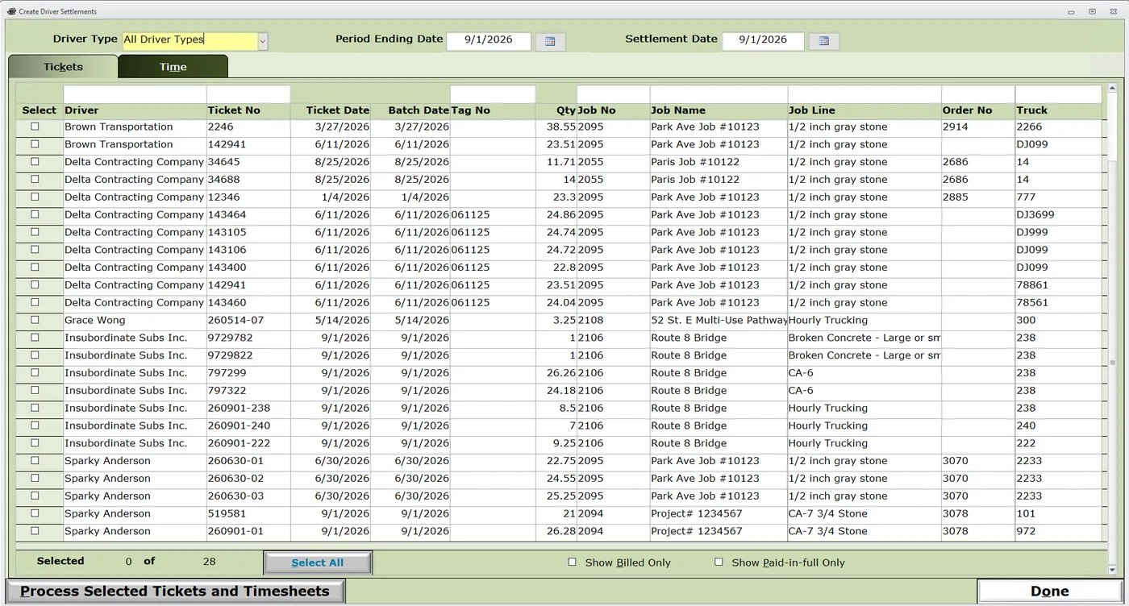
Task: Click the 52 St. E Multi-Use Pathway cell
Action: 719,320
